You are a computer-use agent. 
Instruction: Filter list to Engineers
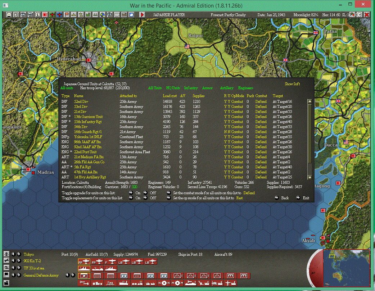click(245, 88)
